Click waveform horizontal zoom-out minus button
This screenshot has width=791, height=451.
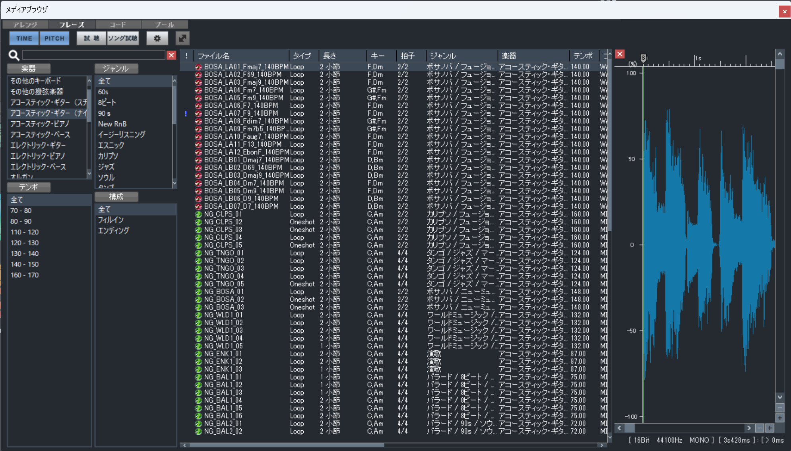click(x=760, y=428)
